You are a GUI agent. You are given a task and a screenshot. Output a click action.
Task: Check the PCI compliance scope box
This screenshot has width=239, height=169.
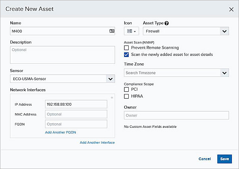click(x=126, y=90)
